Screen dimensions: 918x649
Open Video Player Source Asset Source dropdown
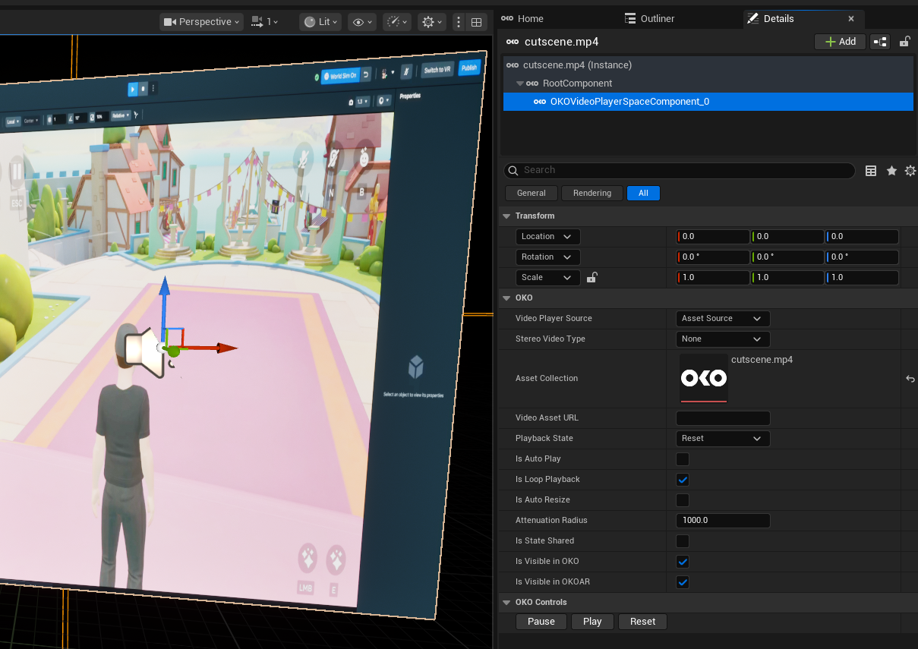point(723,319)
